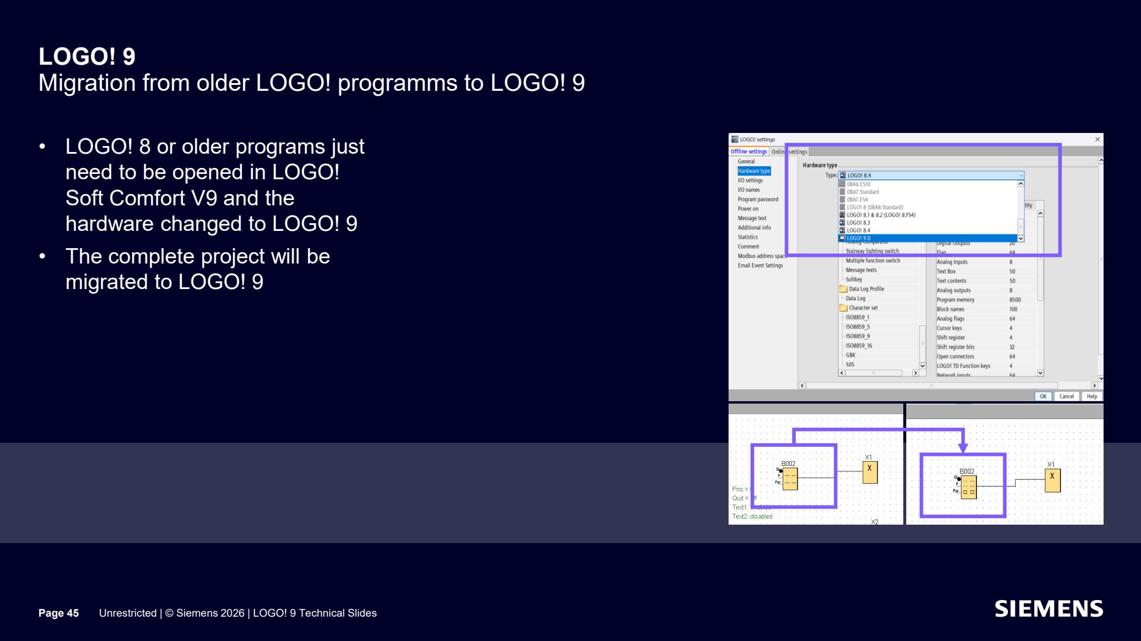Screen dimensions: 1141x641
Task: Open Additional info settings
Action: (x=755, y=228)
